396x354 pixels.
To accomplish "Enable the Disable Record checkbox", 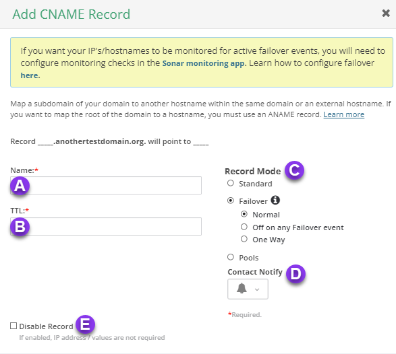I will click(x=13, y=326).
